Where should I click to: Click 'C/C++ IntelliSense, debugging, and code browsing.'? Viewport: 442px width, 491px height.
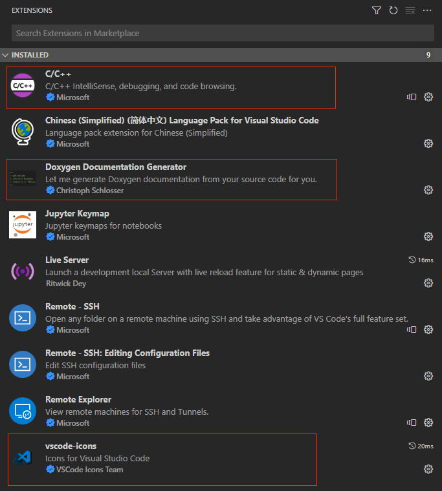pyautogui.click(x=141, y=86)
